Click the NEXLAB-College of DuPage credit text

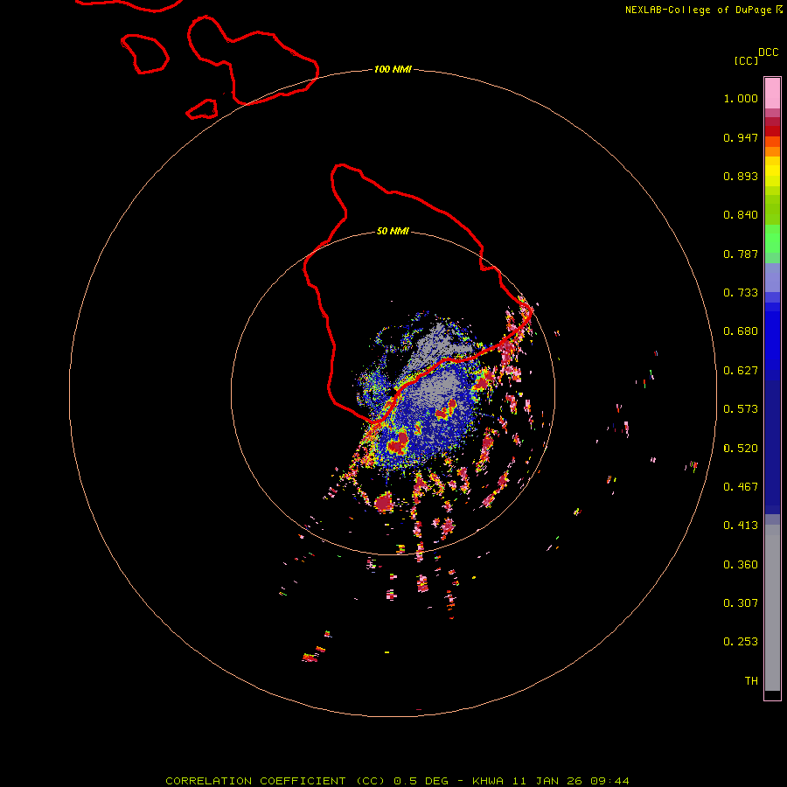point(698,10)
